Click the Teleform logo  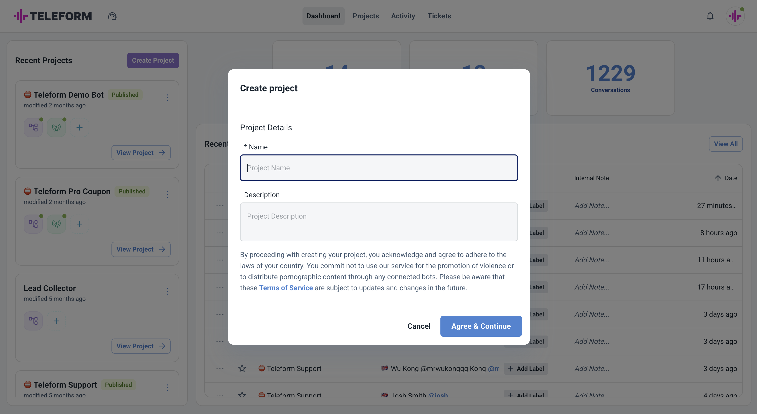[x=53, y=16]
